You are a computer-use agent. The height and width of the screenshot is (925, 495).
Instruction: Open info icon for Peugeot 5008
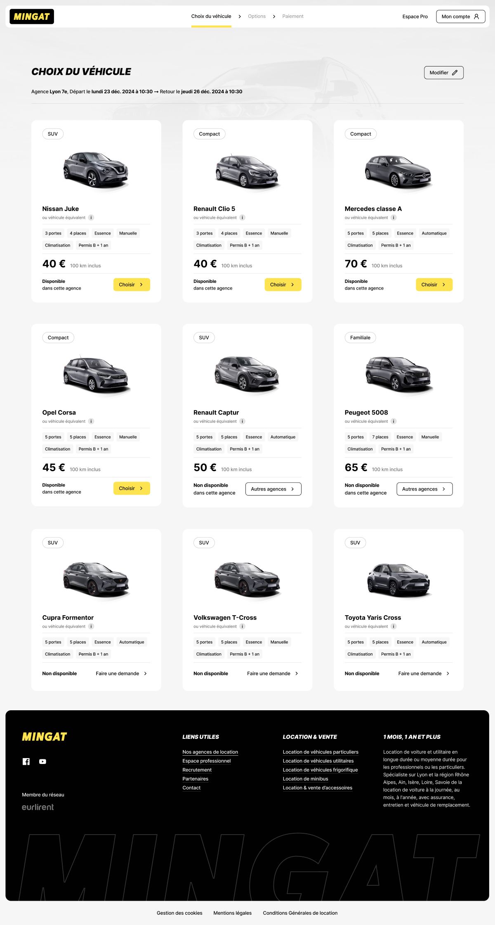(x=394, y=421)
